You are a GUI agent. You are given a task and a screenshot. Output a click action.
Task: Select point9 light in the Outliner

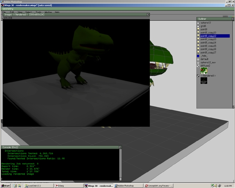[x=204, y=29]
